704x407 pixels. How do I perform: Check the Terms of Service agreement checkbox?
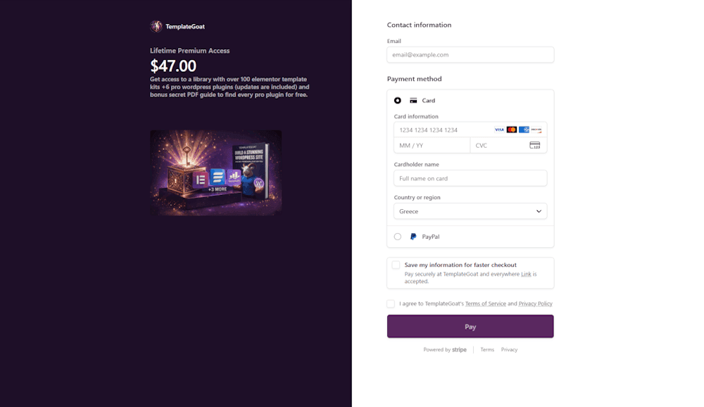[x=391, y=303]
